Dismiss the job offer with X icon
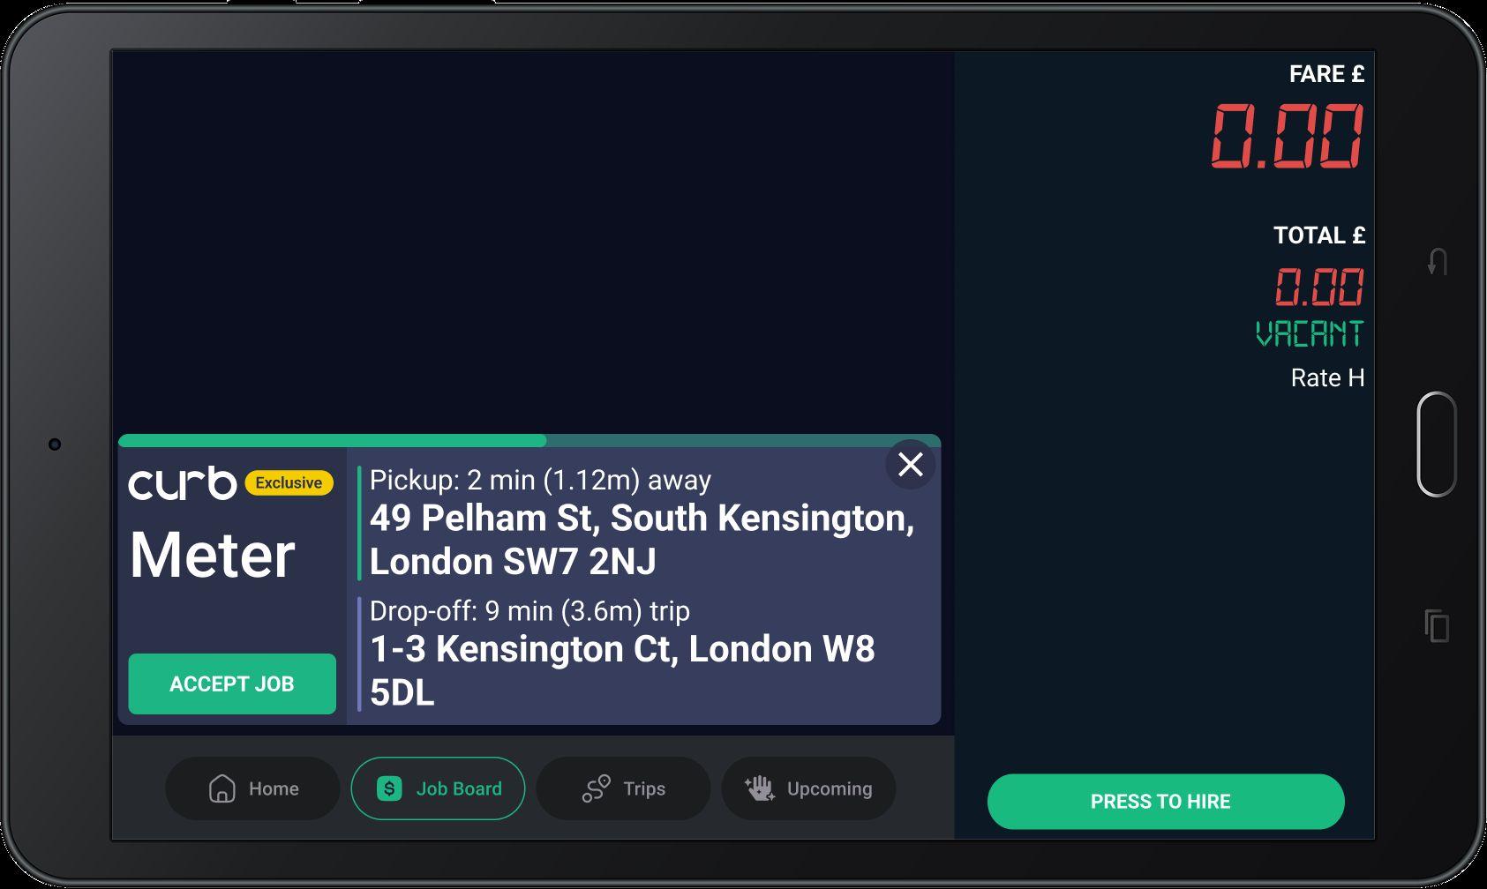This screenshot has height=889, width=1487. pos(910,464)
